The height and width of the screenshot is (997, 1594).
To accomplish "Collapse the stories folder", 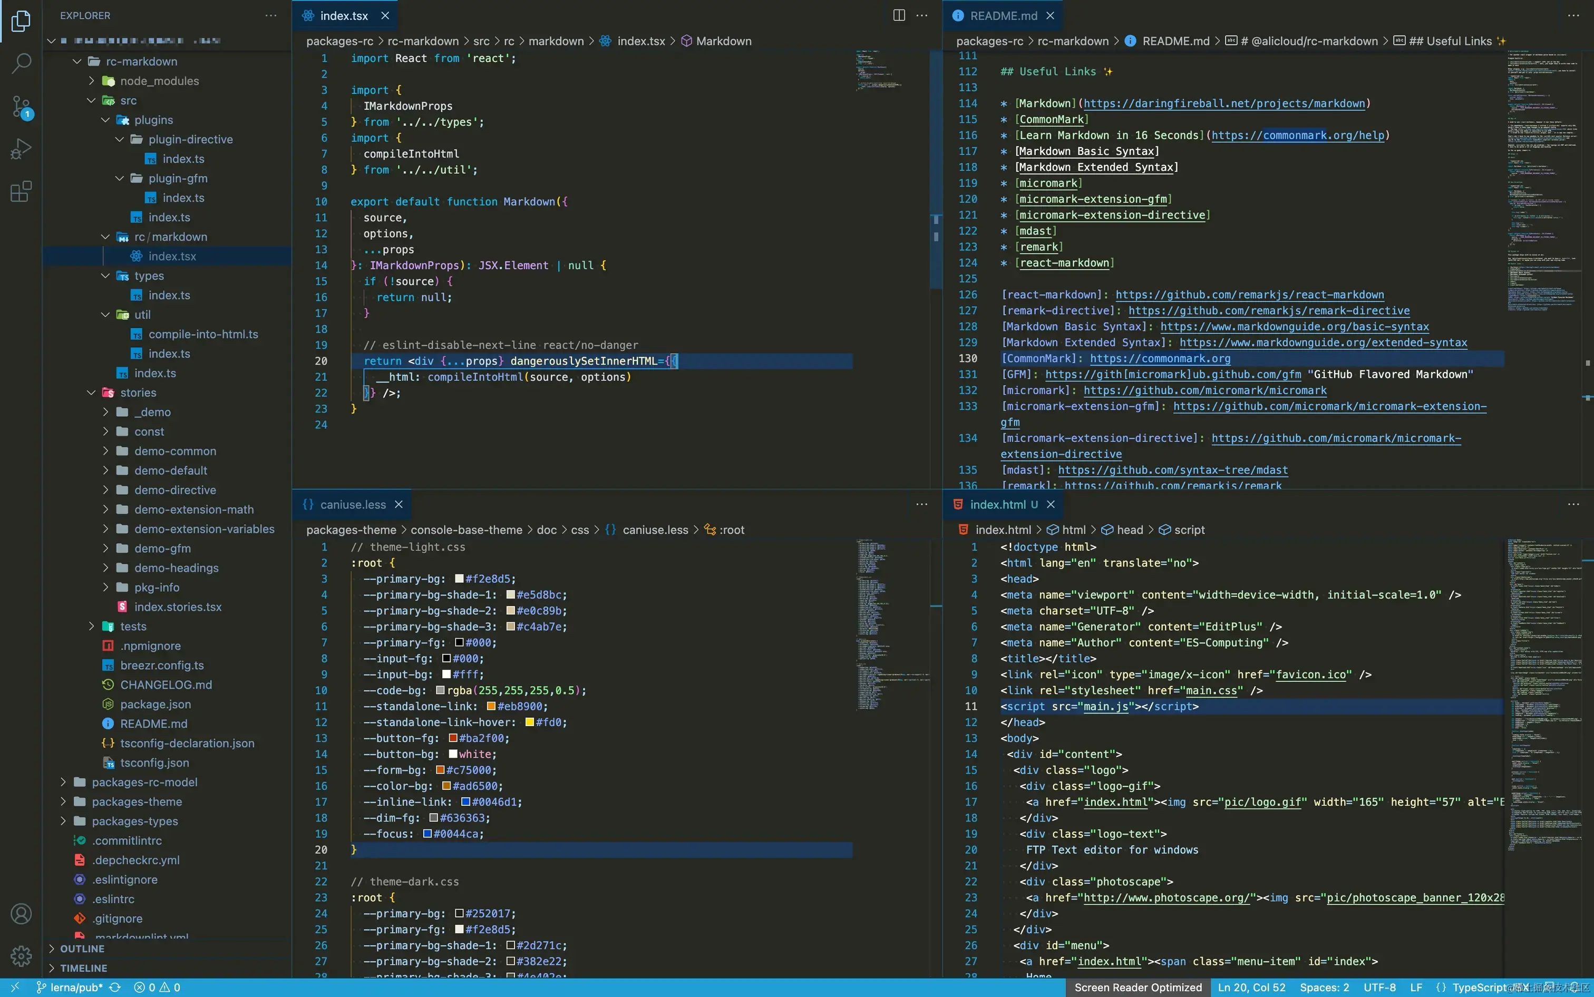I will tap(138, 393).
